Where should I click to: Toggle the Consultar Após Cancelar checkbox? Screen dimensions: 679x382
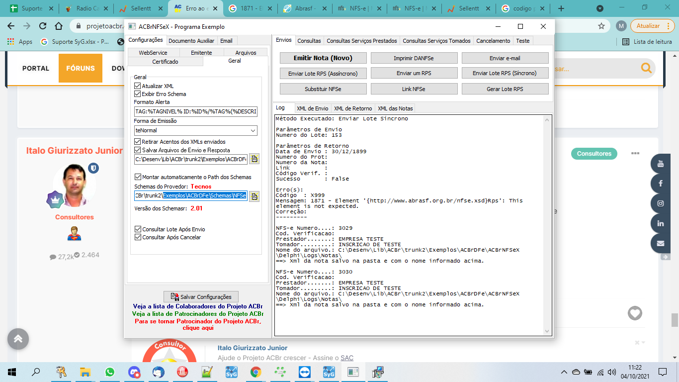138,237
